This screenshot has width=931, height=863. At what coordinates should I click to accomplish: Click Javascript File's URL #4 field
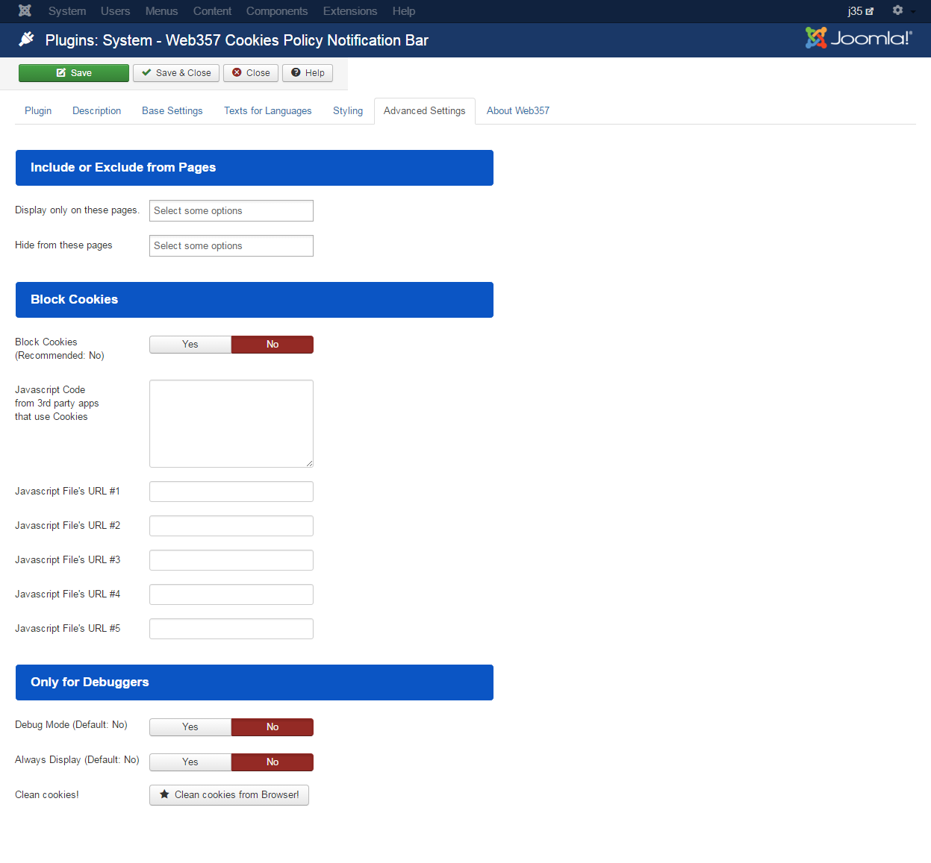point(231,594)
